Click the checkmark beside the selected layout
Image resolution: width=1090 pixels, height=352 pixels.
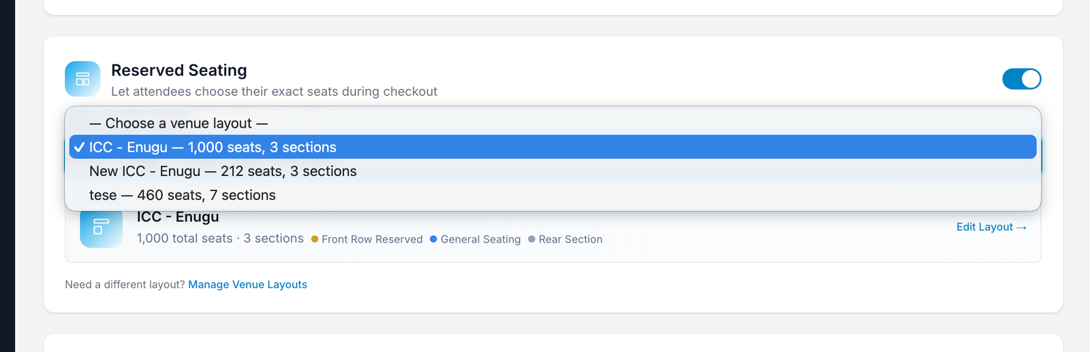(x=80, y=147)
